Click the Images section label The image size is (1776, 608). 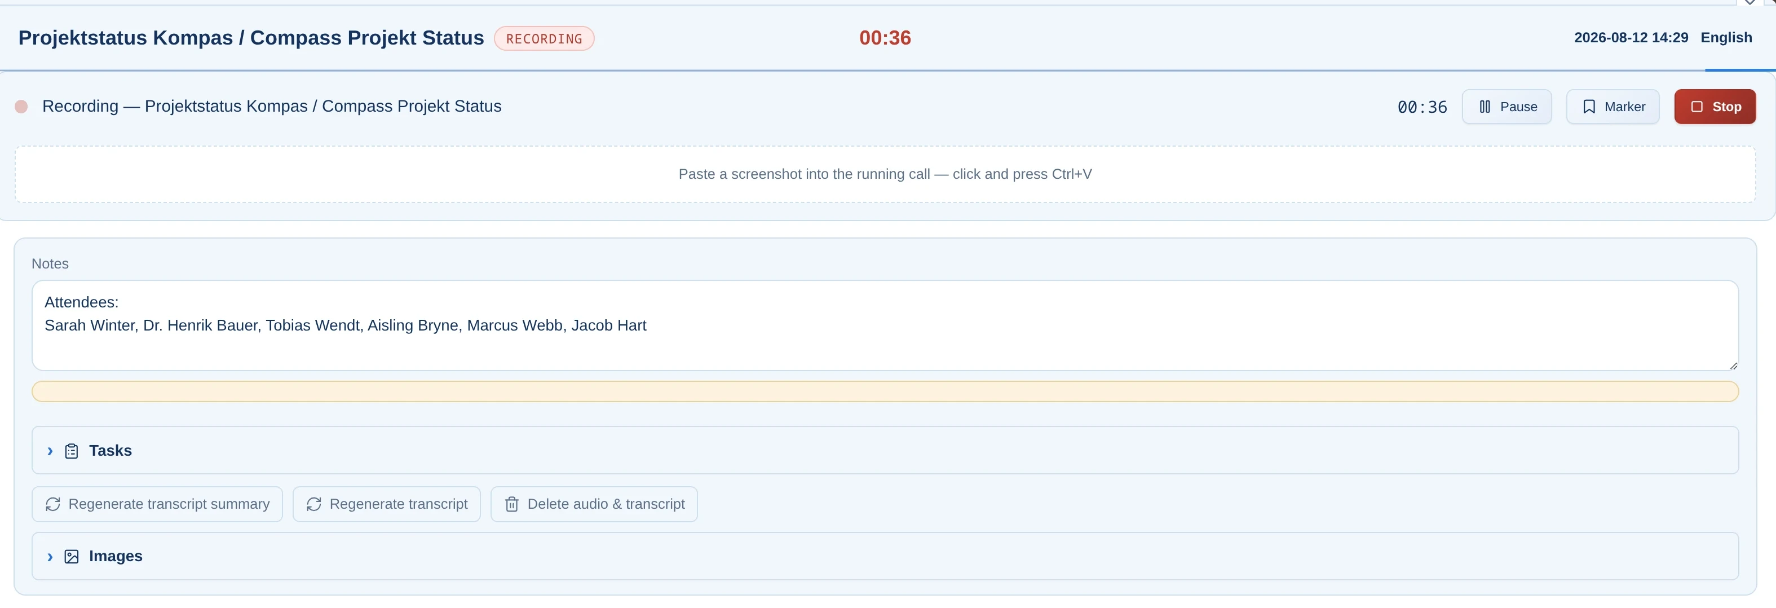(x=116, y=556)
